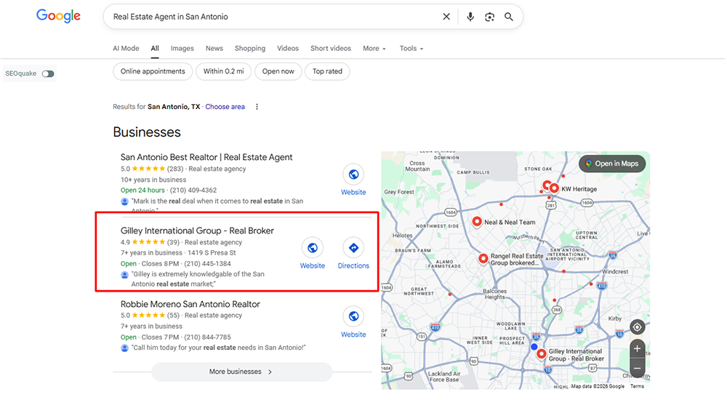Click into the search query input field
This screenshot has width=727, height=400.
273,17
